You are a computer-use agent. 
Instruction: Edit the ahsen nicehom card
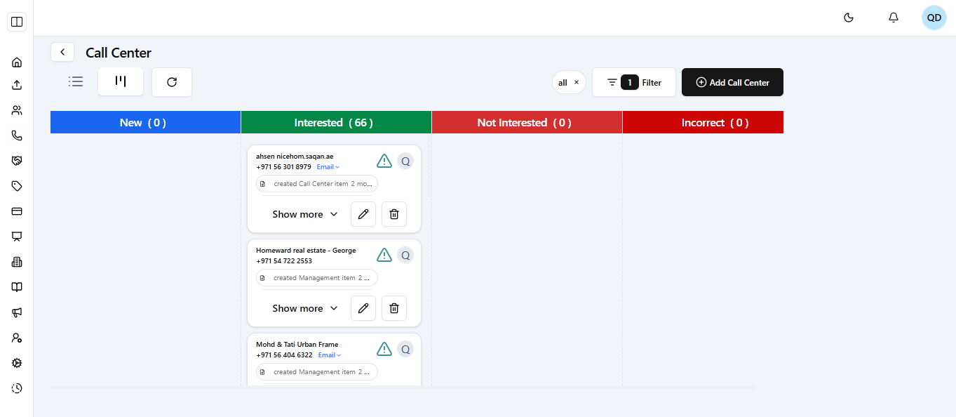click(x=363, y=214)
